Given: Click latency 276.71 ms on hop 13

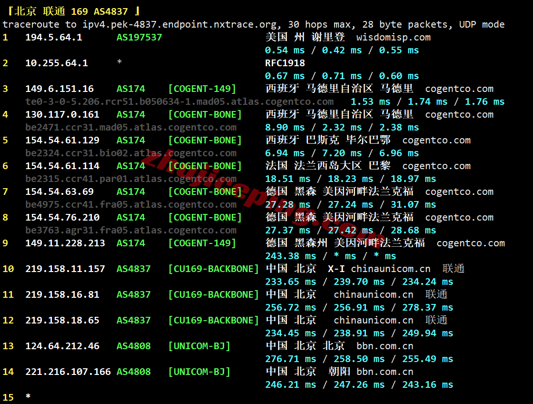Looking at the screenshot, I should click(x=291, y=359).
